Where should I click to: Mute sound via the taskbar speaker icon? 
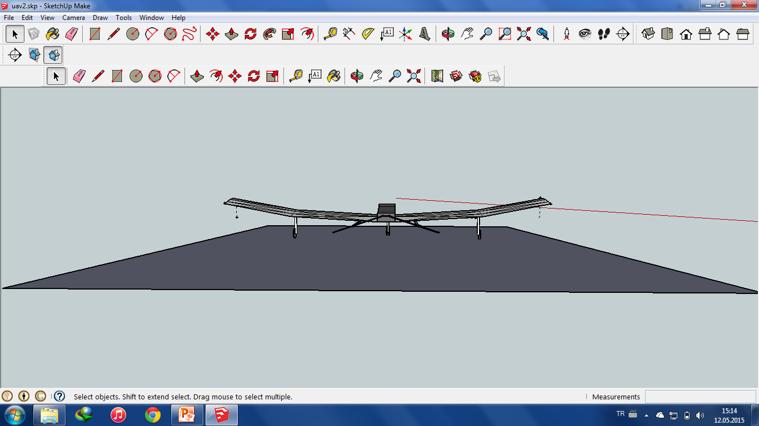[701, 415]
